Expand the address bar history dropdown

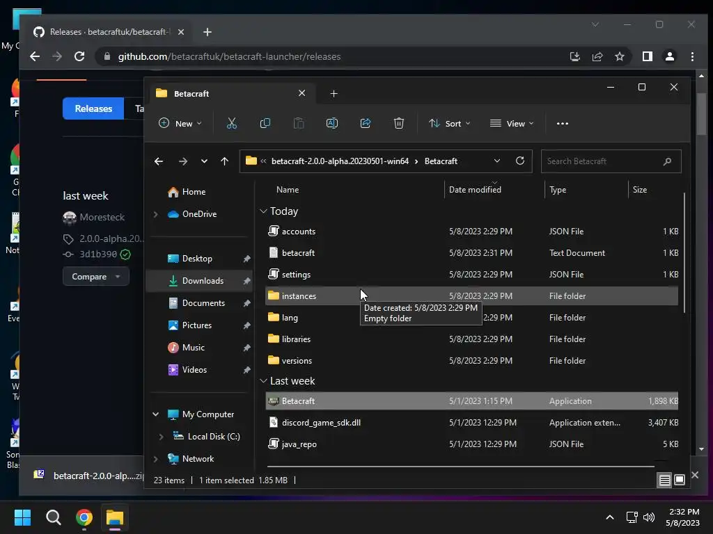pyautogui.click(x=497, y=161)
